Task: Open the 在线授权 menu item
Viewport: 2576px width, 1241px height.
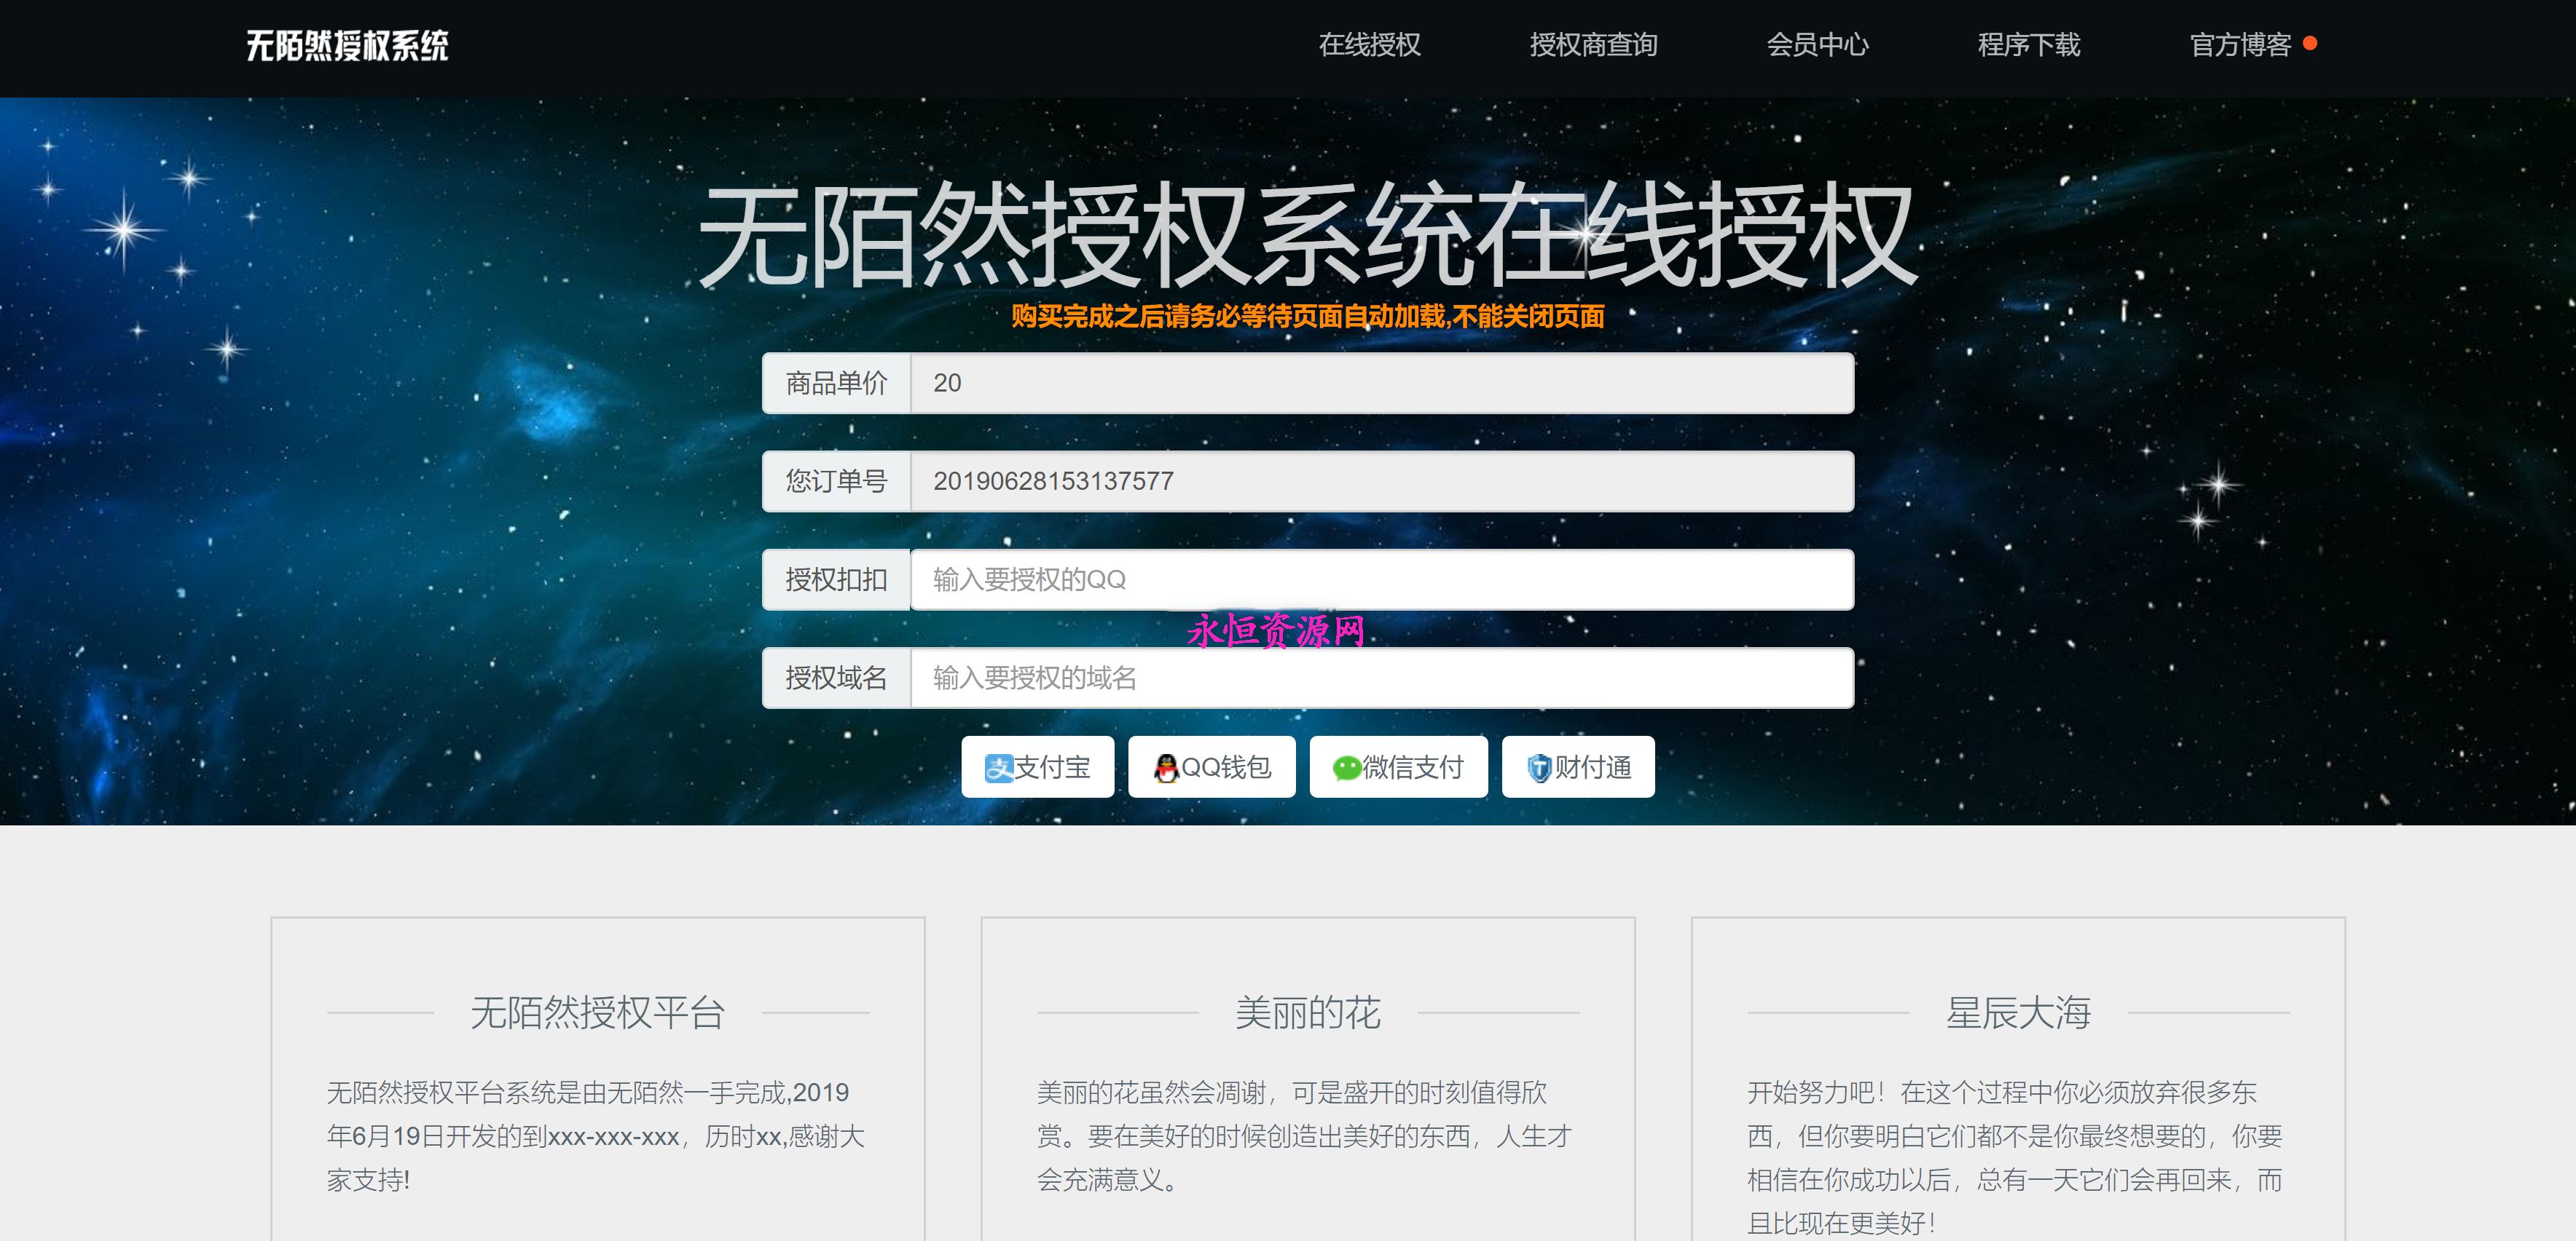Action: tap(1369, 45)
